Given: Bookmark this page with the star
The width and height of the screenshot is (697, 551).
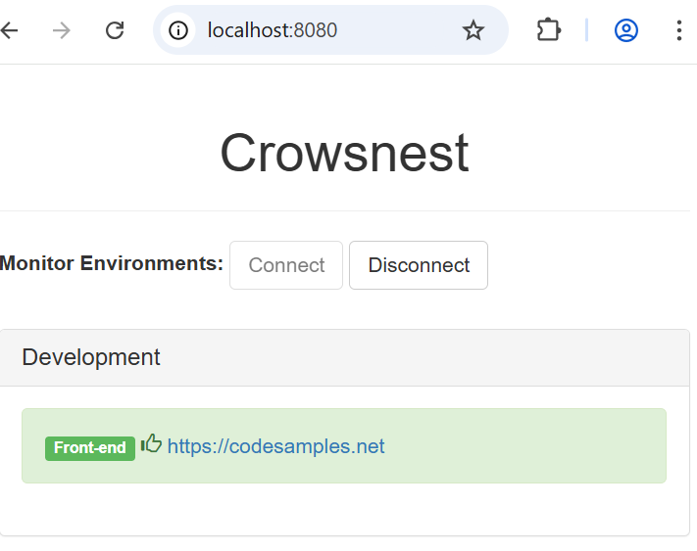Looking at the screenshot, I should point(473,30).
